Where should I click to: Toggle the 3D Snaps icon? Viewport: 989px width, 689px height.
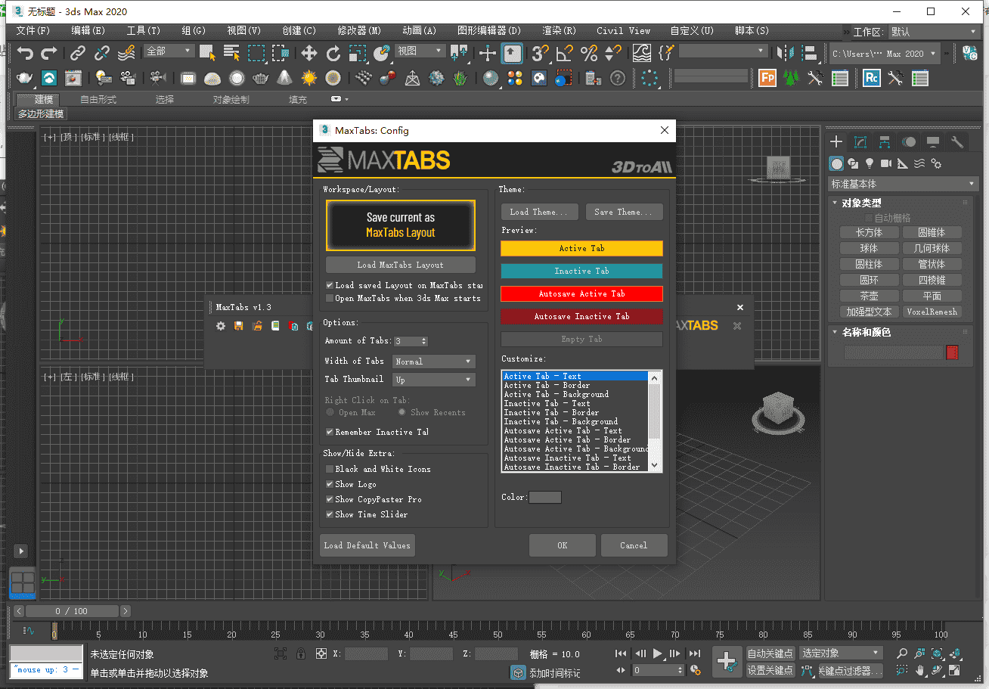click(x=540, y=53)
